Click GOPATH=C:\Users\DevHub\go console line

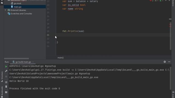point(33,66)
